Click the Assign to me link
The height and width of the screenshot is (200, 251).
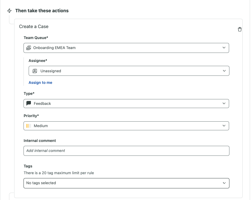pyautogui.click(x=40, y=83)
